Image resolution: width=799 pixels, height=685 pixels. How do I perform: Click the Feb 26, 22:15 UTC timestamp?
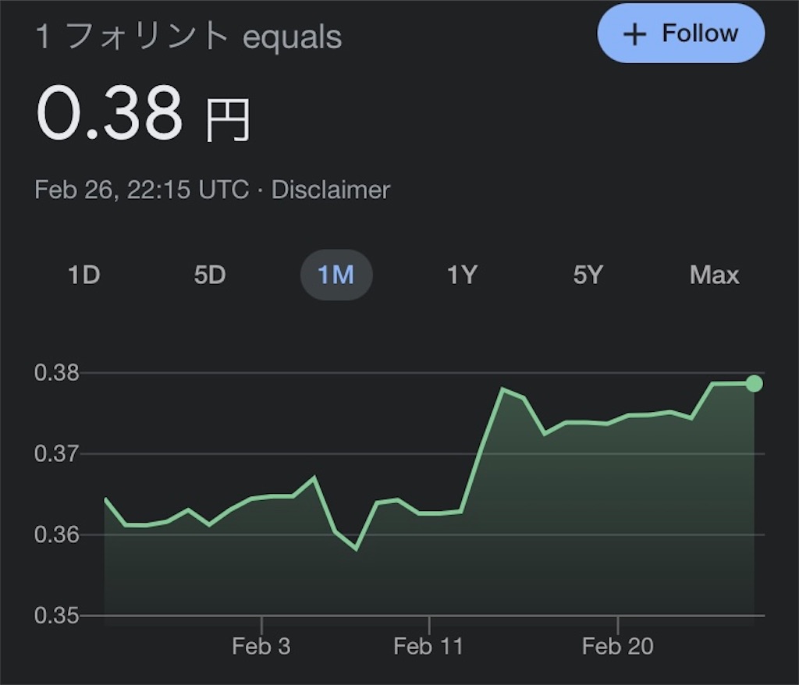coord(142,190)
